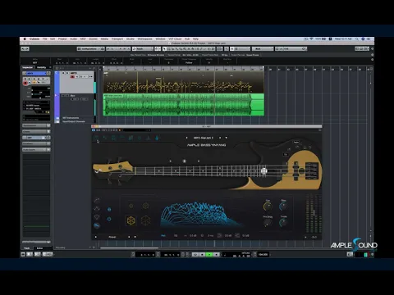This screenshot has width=394, height=295.
Task: Click the Follow value in info line
Action: point(189,63)
